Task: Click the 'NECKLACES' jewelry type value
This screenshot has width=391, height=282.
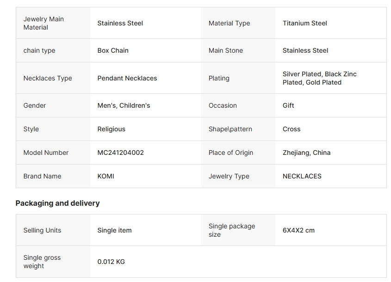Action: pos(302,176)
